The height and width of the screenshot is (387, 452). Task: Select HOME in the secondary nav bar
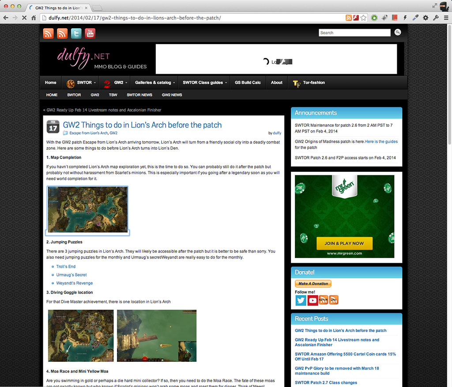(x=52, y=95)
